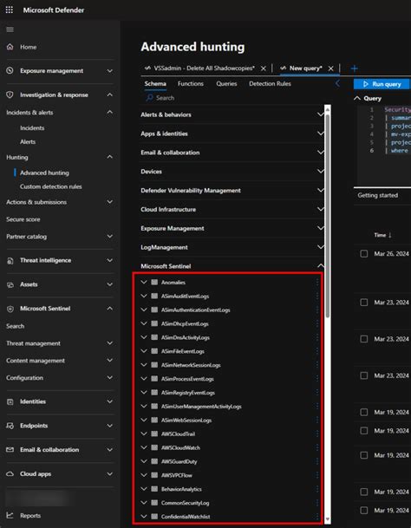The height and width of the screenshot is (528, 411).
Task: Click the Assets icon
Action: click(x=10, y=284)
